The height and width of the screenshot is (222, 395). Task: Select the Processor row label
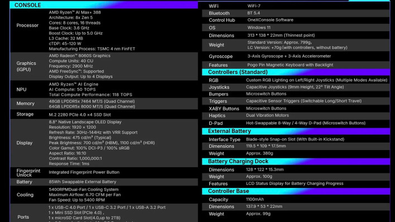coord(27,25)
